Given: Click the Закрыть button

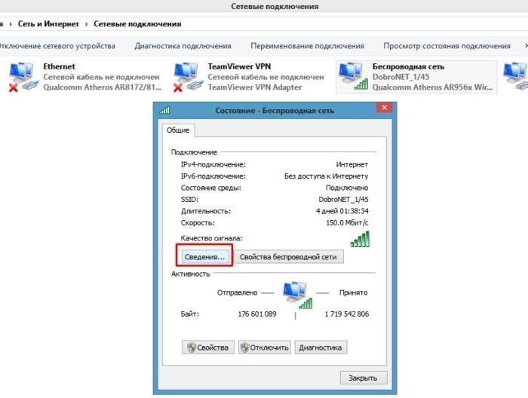Looking at the screenshot, I should click(x=364, y=378).
